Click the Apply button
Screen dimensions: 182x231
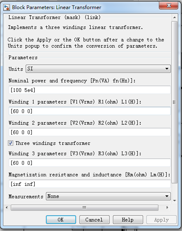(x=161, y=220)
